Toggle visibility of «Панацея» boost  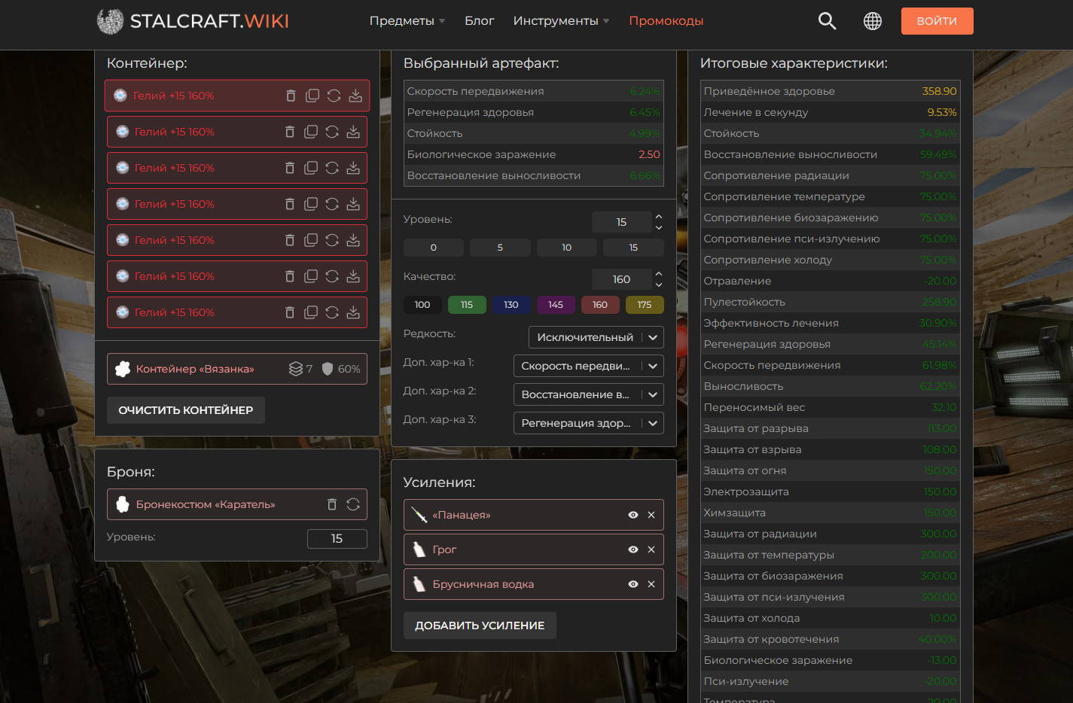[633, 515]
